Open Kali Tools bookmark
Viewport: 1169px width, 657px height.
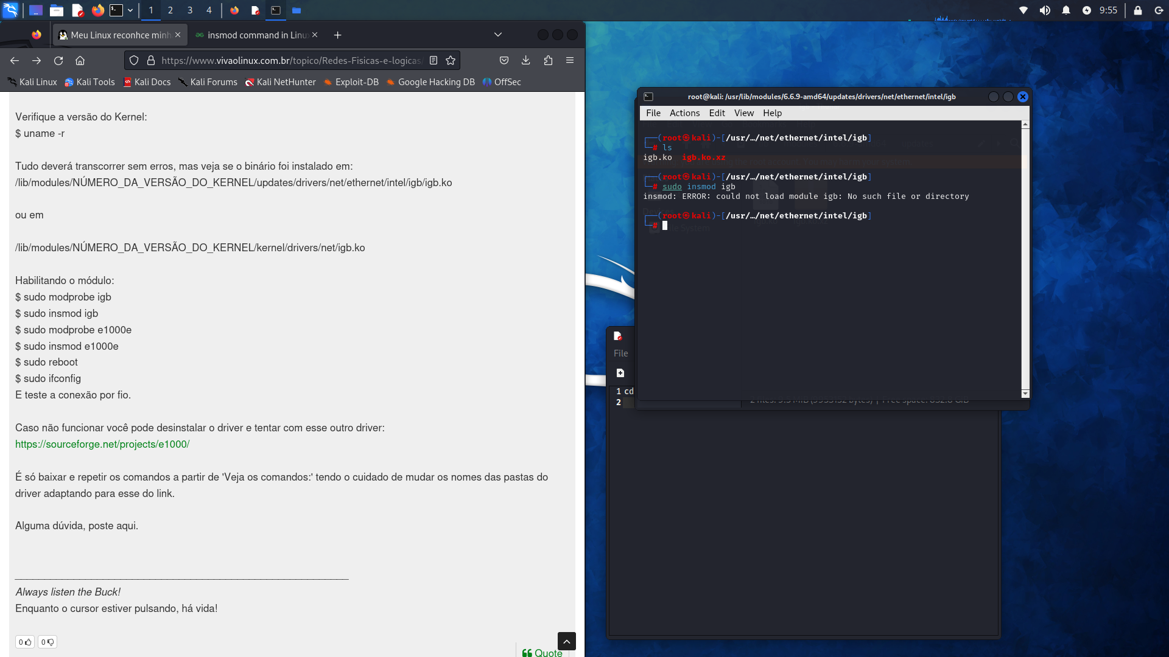click(x=90, y=82)
